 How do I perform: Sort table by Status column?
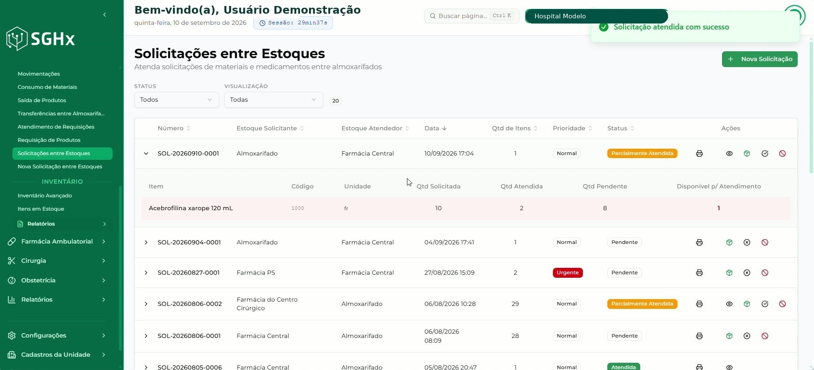[621, 128]
